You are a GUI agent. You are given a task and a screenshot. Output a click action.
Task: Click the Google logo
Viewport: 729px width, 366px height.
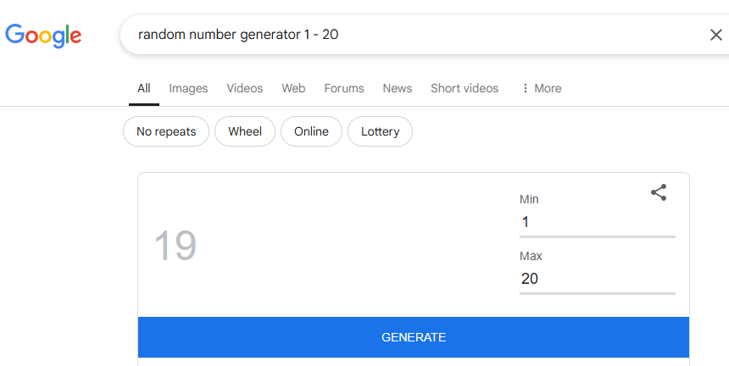click(43, 36)
